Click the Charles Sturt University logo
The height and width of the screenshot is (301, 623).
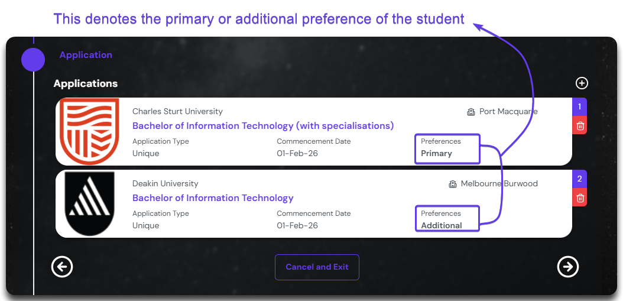(90, 131)
